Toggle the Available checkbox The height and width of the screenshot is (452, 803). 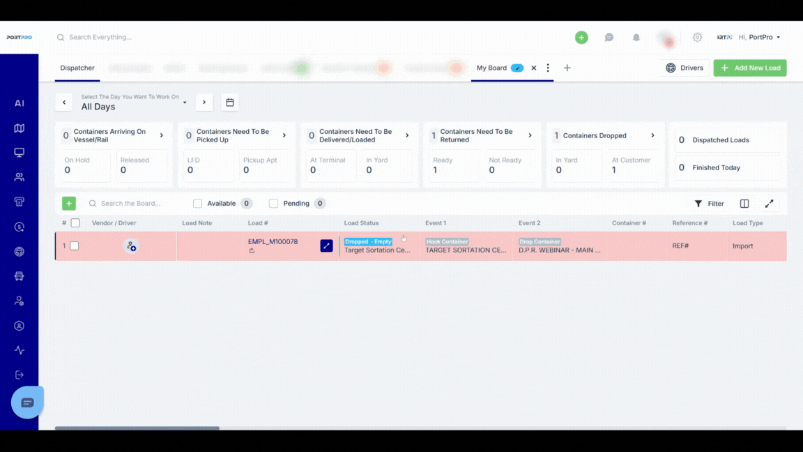197,204
